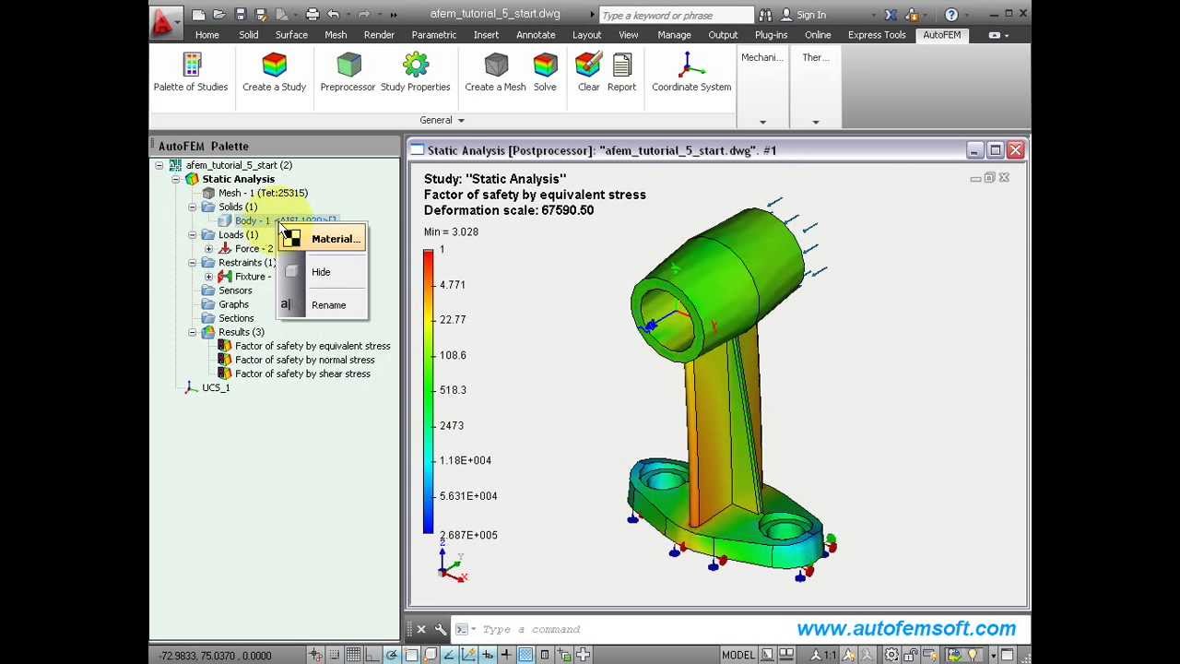Click the Fixture restraint icon
The width and height of the screenshot is (1180, 664).
(x=224, y=276)
